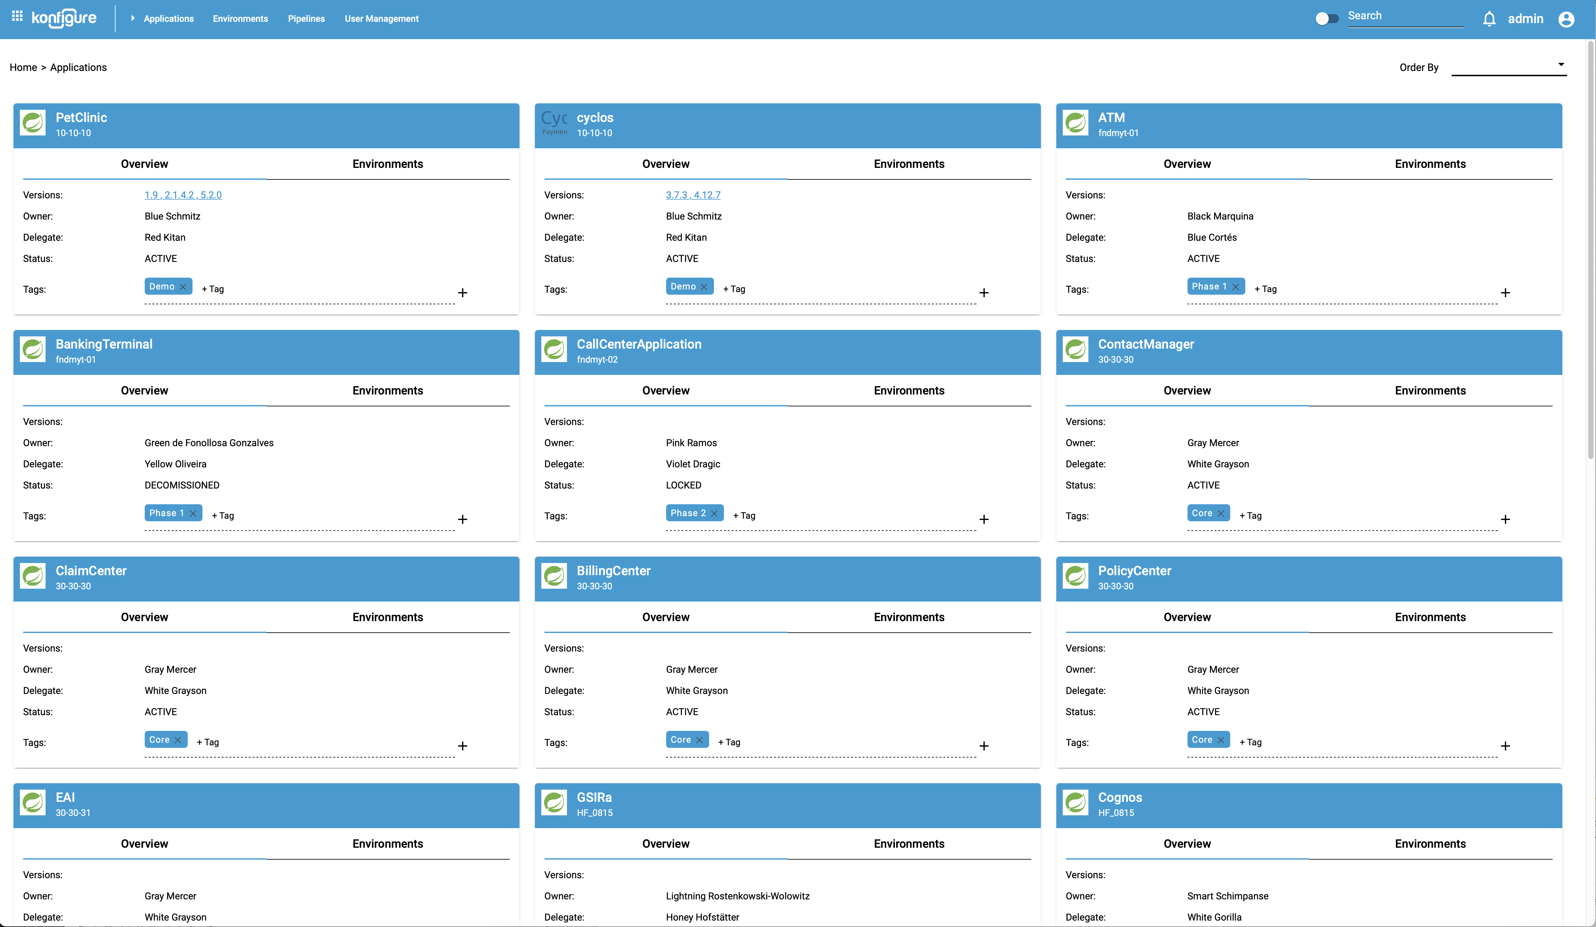Remove the Demo tag from PetClinic
Screen dimensions: 1596x927
click(x=183, y=287)
